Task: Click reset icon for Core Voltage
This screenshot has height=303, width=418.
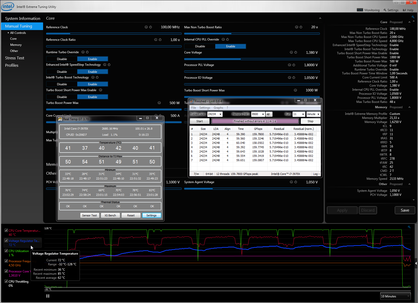Action: coord(296,52)
